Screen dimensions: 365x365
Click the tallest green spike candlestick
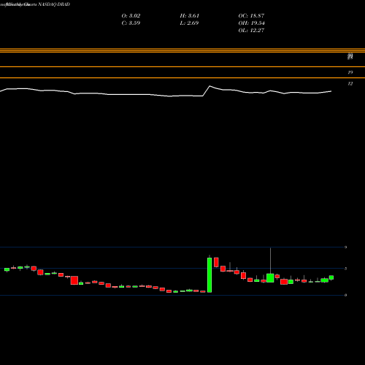[210, 275]
